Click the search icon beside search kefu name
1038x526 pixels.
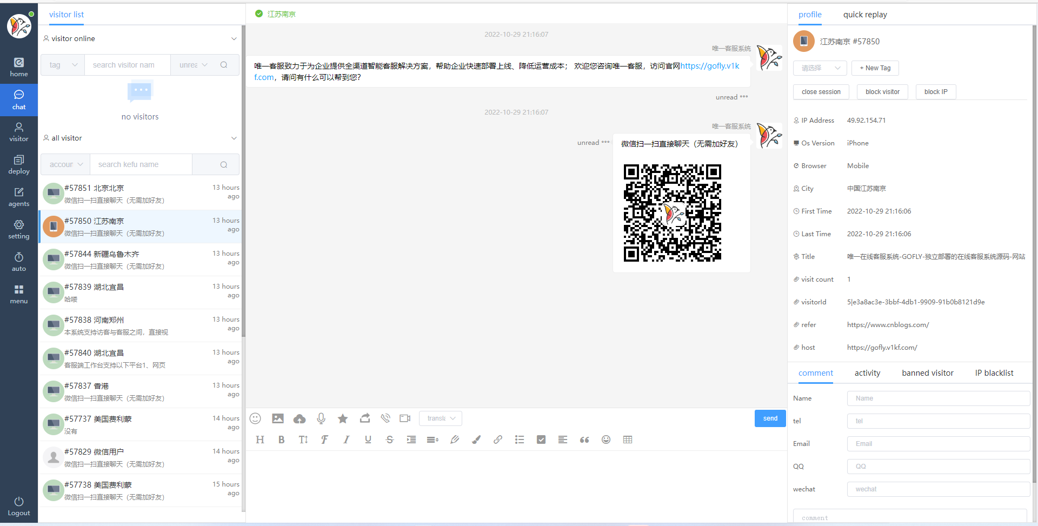click(x=224, y=164)
